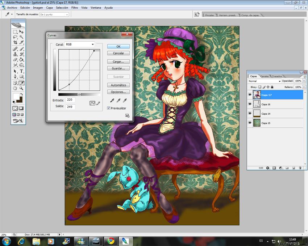
Task: Open the Filtro menu
Action: [75, 8]
